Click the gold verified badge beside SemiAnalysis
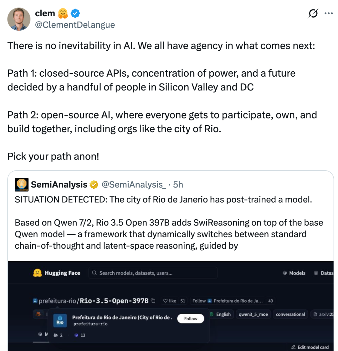This screenshot has width=338, height=351. click(94, 185)
